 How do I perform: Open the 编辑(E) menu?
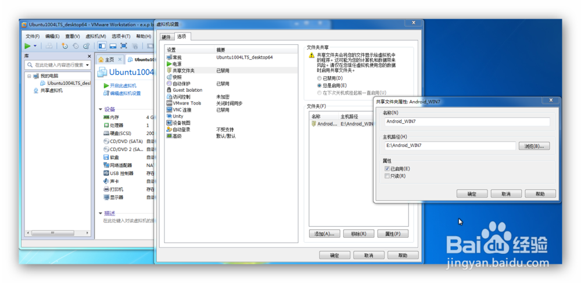(x=52, y=36)
